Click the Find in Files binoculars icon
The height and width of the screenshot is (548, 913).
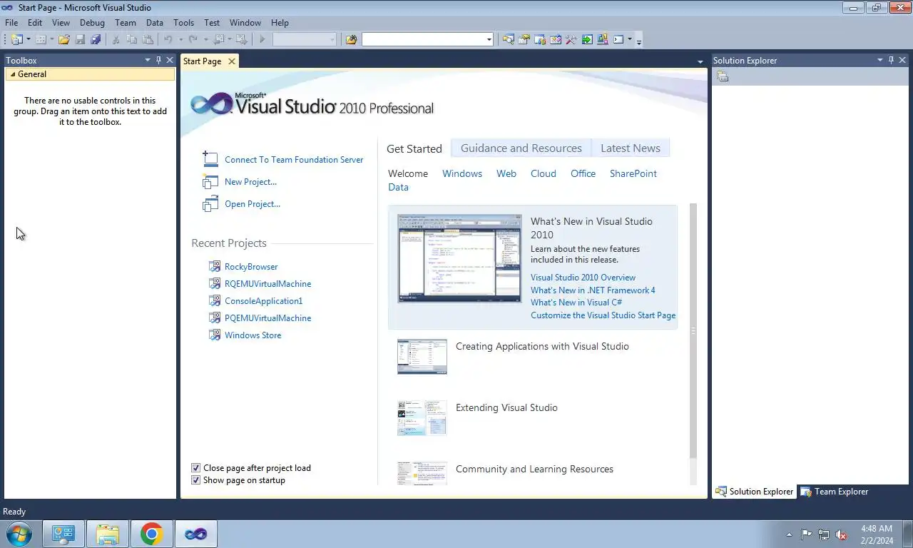click(x=351, y=39)
